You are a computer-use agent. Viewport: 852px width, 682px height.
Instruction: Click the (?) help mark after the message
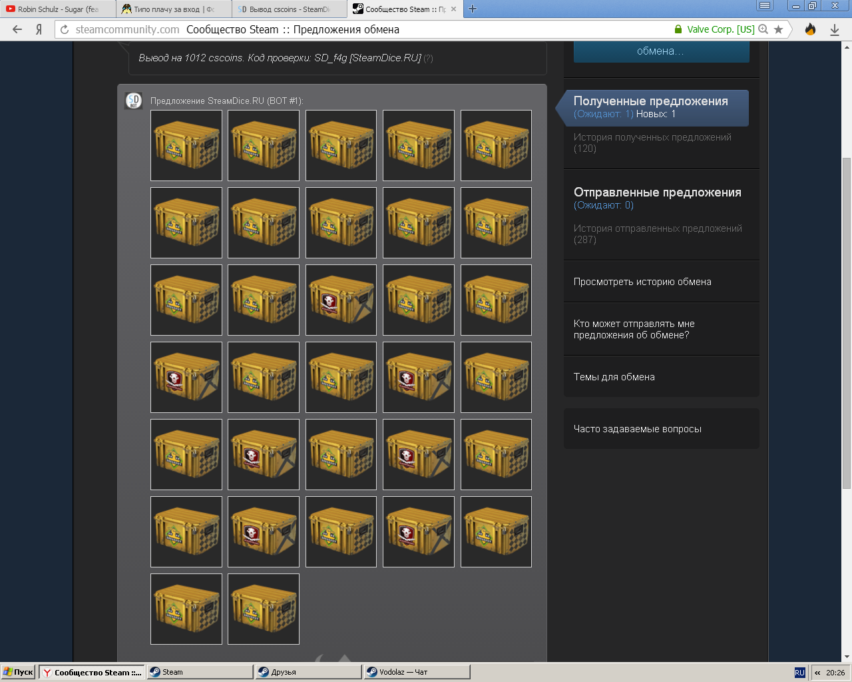point(428,58)
